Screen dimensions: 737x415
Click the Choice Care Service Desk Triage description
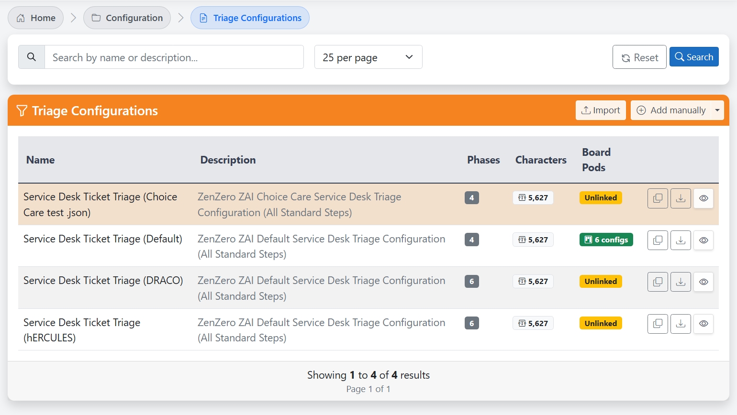pos(300,205)
